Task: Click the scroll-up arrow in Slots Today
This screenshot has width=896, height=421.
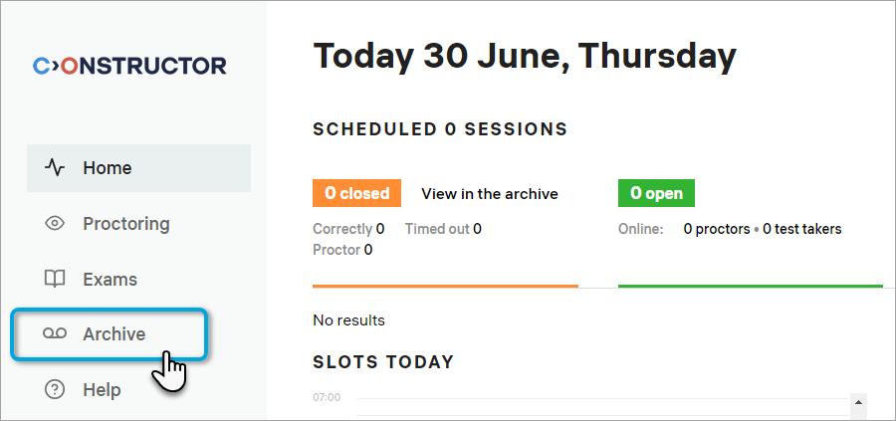Action: tap(857, 402)
